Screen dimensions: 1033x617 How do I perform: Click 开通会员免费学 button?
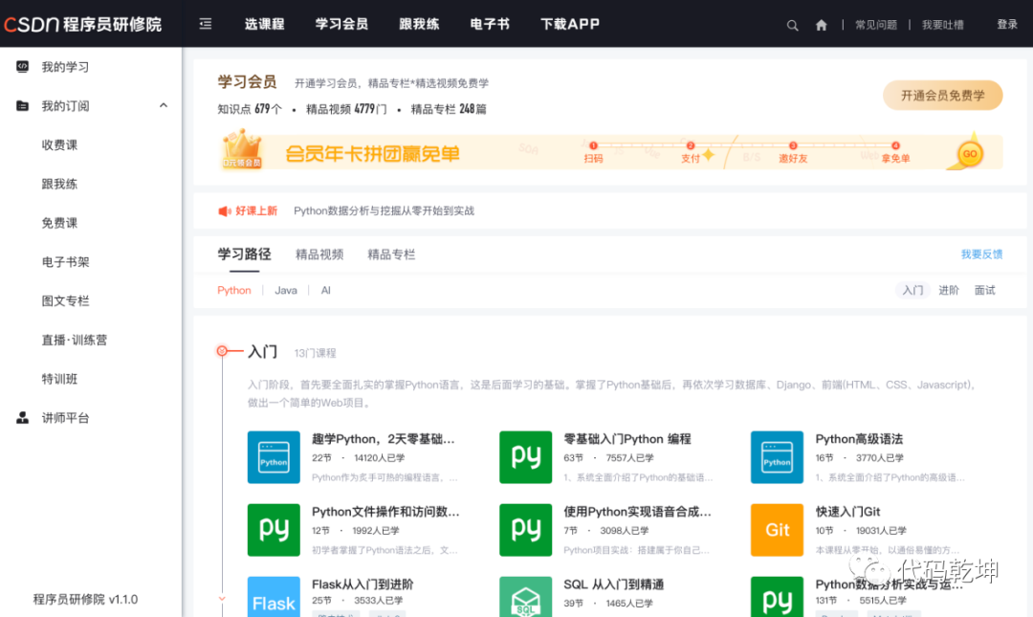pyautogui.click(x=943, y=96)
